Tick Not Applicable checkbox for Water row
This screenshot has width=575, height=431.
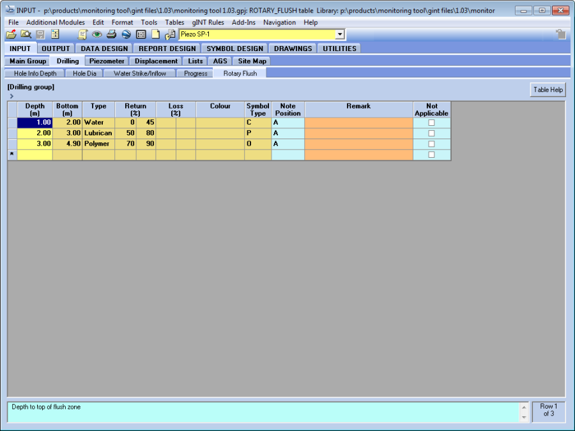pos(431,123)
